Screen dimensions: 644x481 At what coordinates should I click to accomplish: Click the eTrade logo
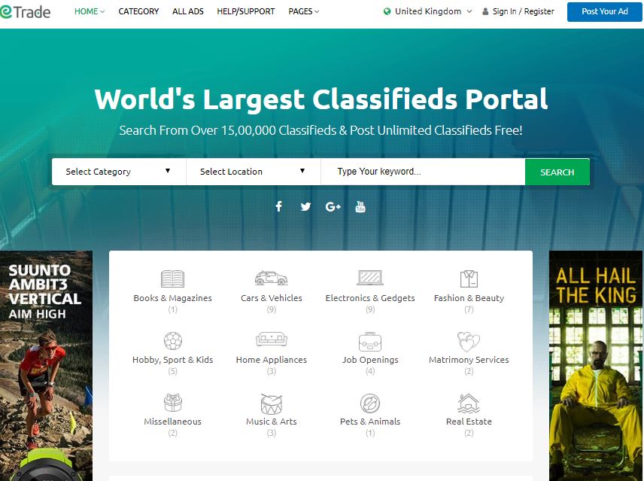pyautogui.click(x=26, y=12)
